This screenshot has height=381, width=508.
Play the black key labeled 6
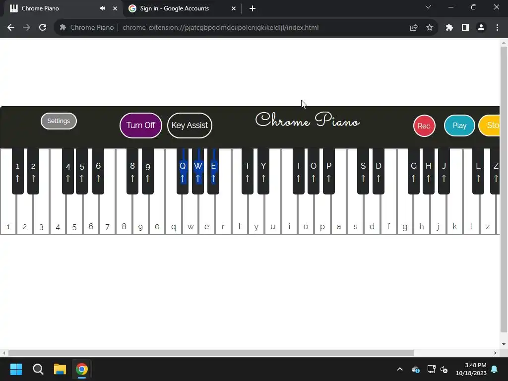click(x=98, y=171)
